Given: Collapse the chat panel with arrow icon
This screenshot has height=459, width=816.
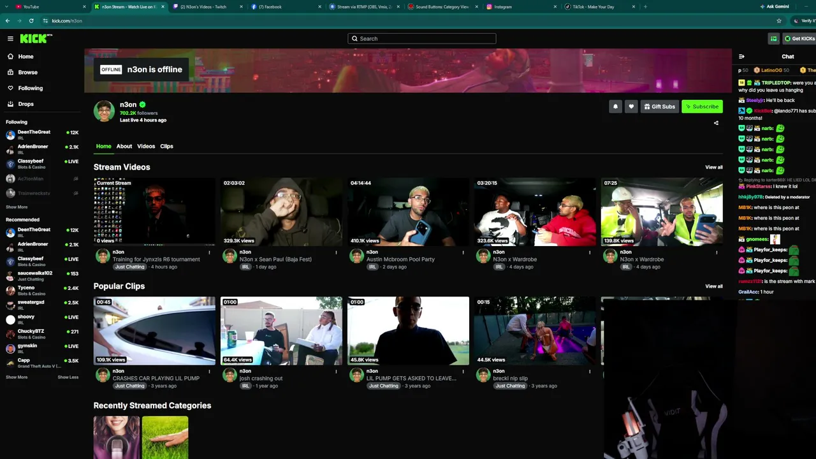Looking at the screenshot, I should [x=741, y=57].
